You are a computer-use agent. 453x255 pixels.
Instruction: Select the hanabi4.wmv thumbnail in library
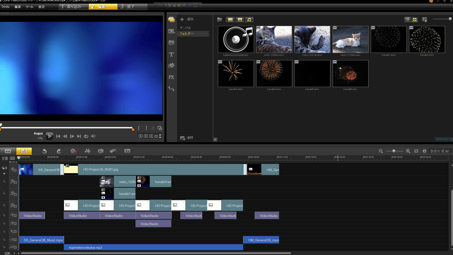[274, 74]
